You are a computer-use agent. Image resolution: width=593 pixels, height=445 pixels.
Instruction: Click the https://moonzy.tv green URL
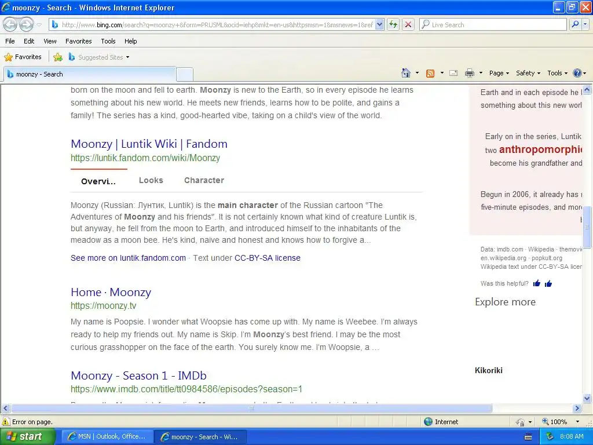(x=103, y=306)
